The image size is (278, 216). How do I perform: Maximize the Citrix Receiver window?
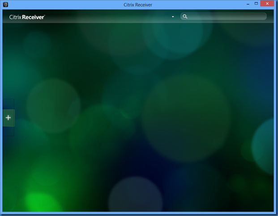tap(256, 4)
